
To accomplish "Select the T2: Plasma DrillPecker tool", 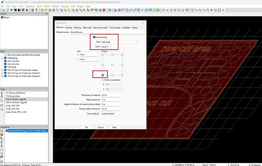I will [15, 93].
